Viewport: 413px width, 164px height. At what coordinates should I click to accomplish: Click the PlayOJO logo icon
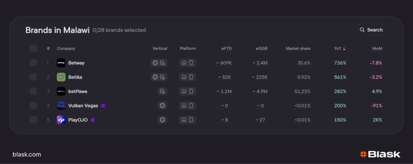tap(61, 120)
